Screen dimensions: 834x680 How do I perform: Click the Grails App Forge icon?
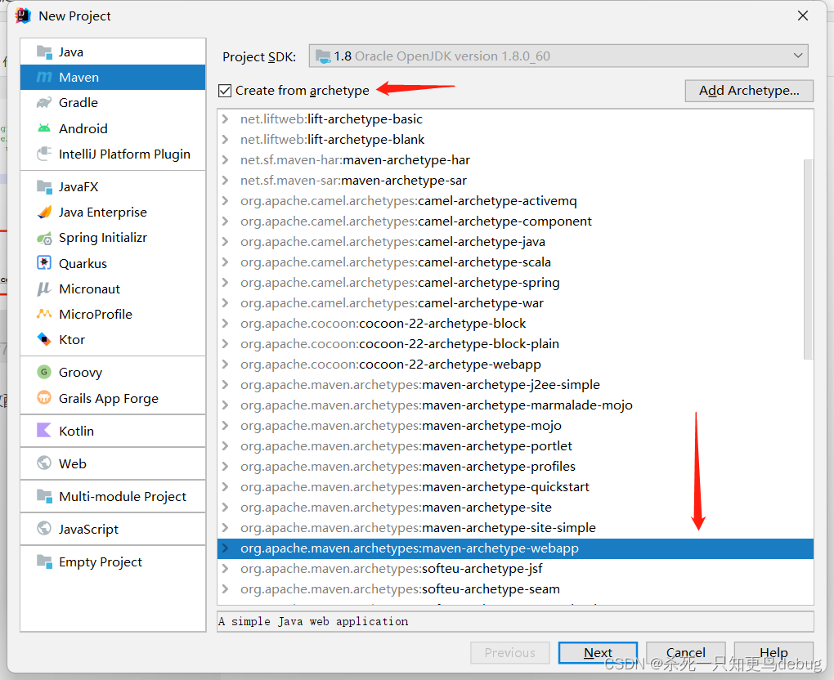pyautogui.click(x=44, y=398)
